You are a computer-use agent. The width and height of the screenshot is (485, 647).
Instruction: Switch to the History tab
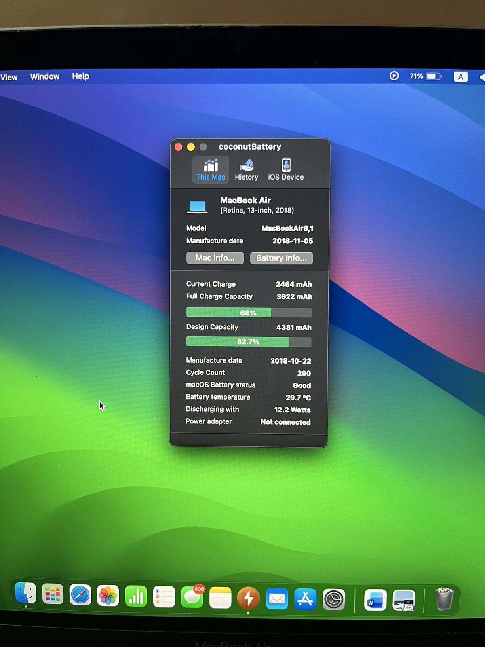coord(247,169)
